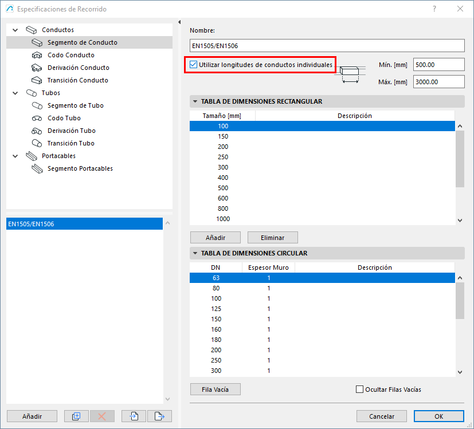Enable Ocultar Filas Vacías checkbox
The image size is (474, 429).
point(359,389)
